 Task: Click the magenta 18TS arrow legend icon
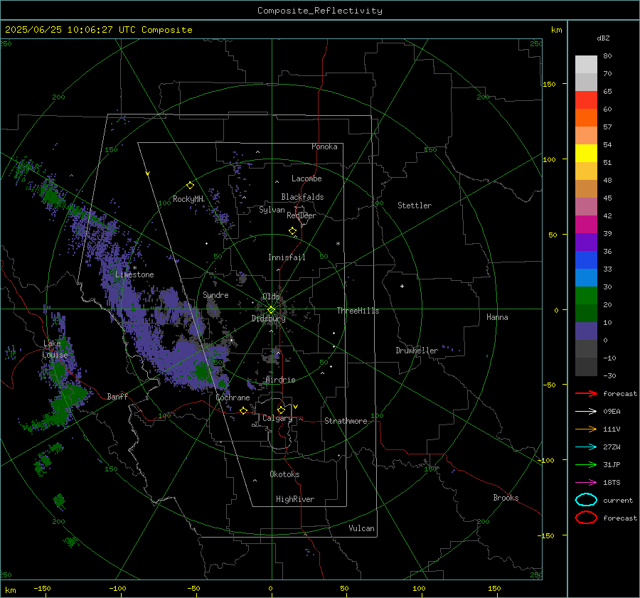586,483
